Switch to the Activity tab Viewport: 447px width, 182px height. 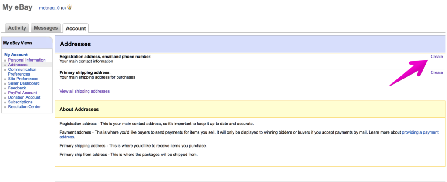coord(17,28)
